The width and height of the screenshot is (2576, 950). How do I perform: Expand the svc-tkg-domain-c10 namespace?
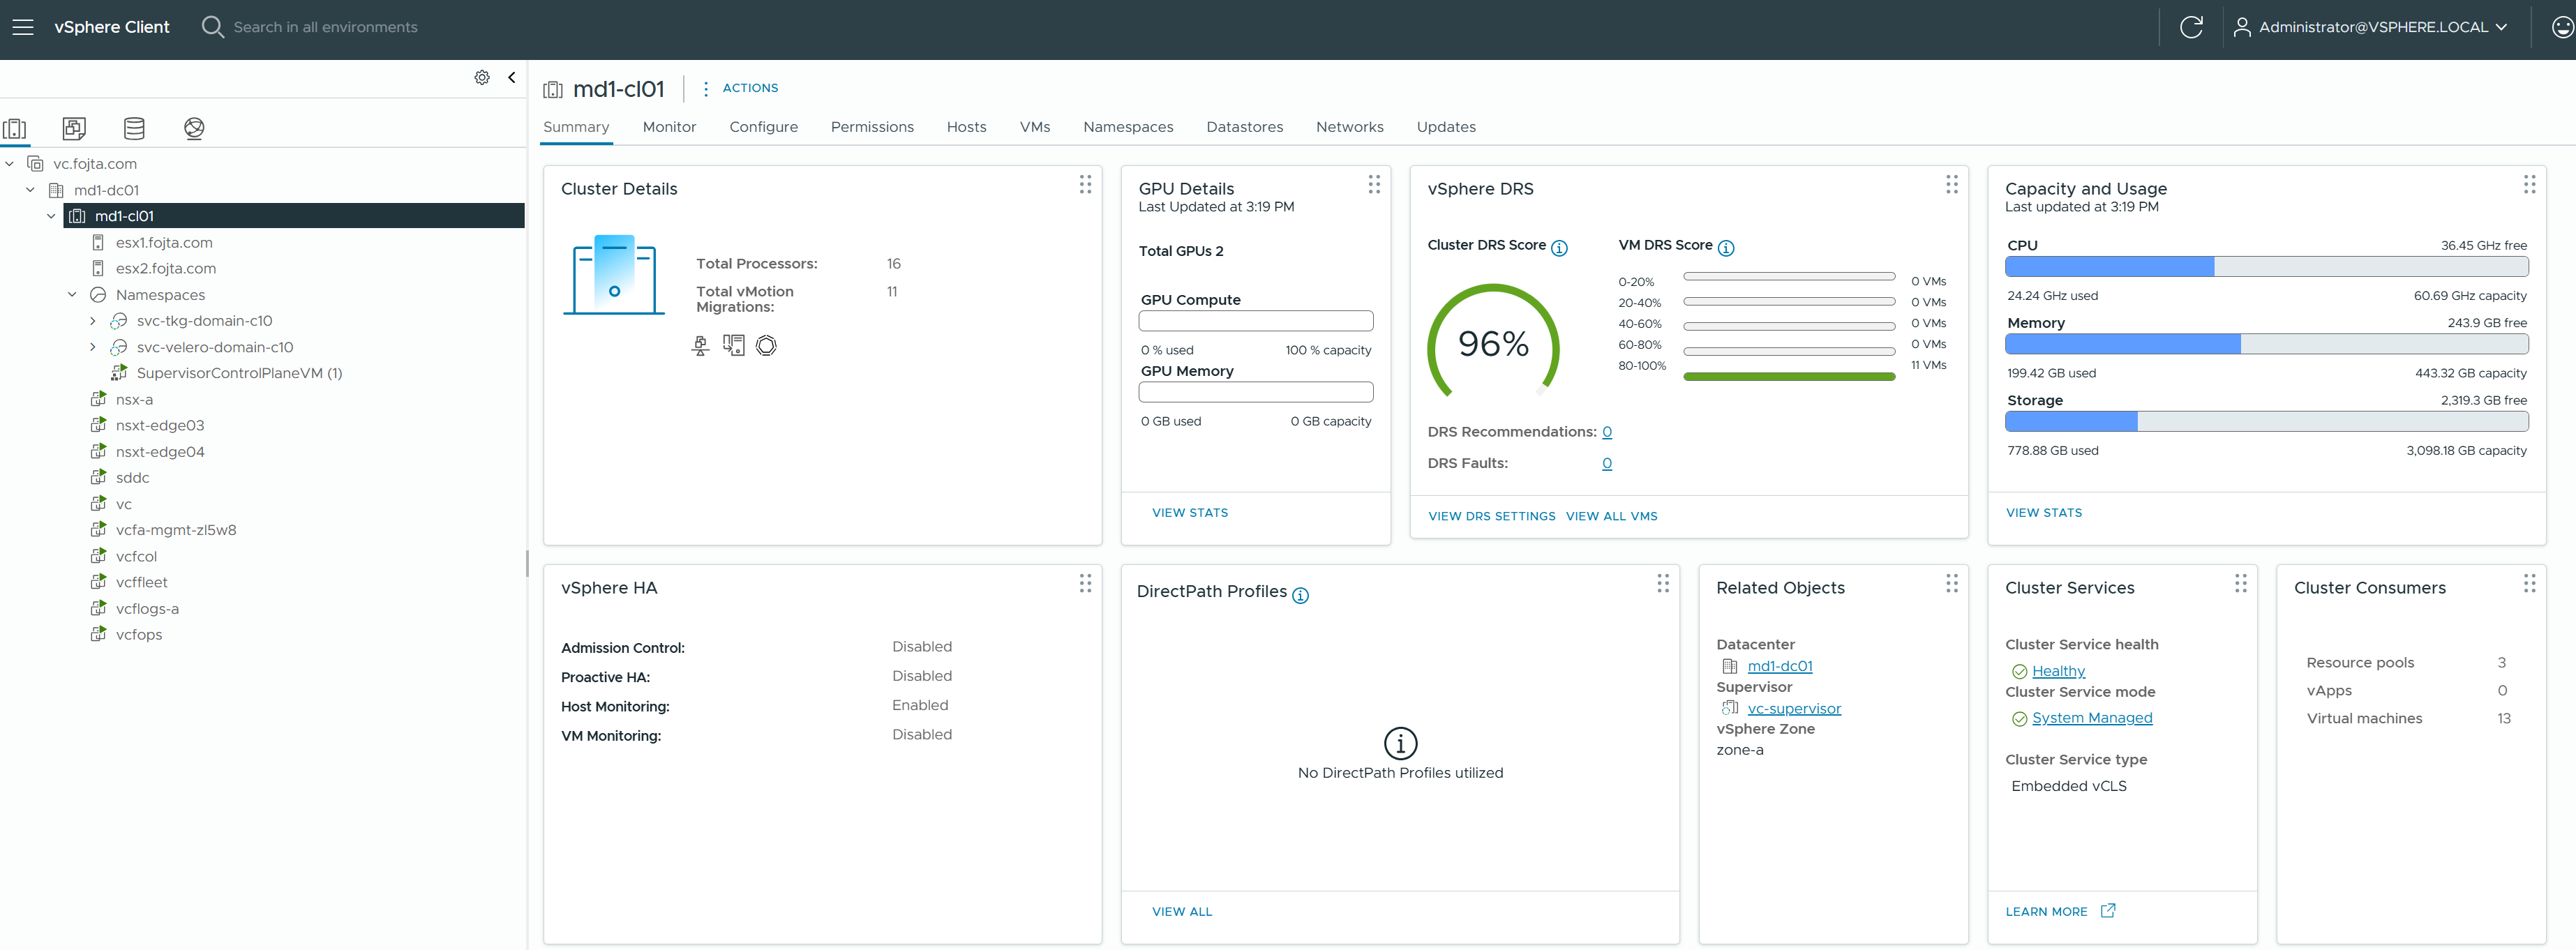(93, 321)
